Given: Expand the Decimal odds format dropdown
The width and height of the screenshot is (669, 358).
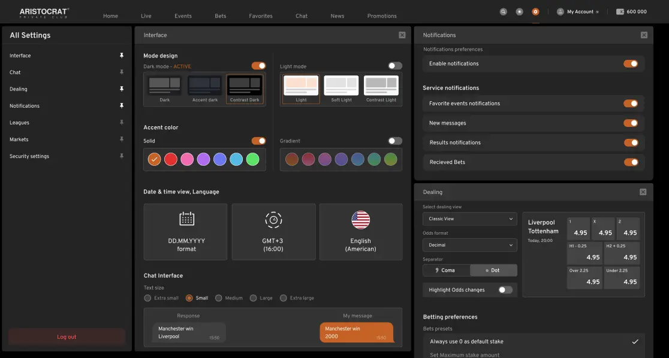Looking at the screenshot, I should (x=469, y=245).
